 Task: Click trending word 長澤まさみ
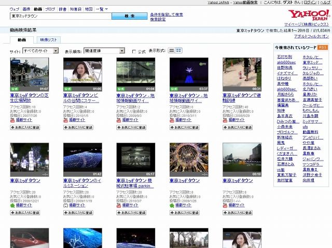click(312, 148)
